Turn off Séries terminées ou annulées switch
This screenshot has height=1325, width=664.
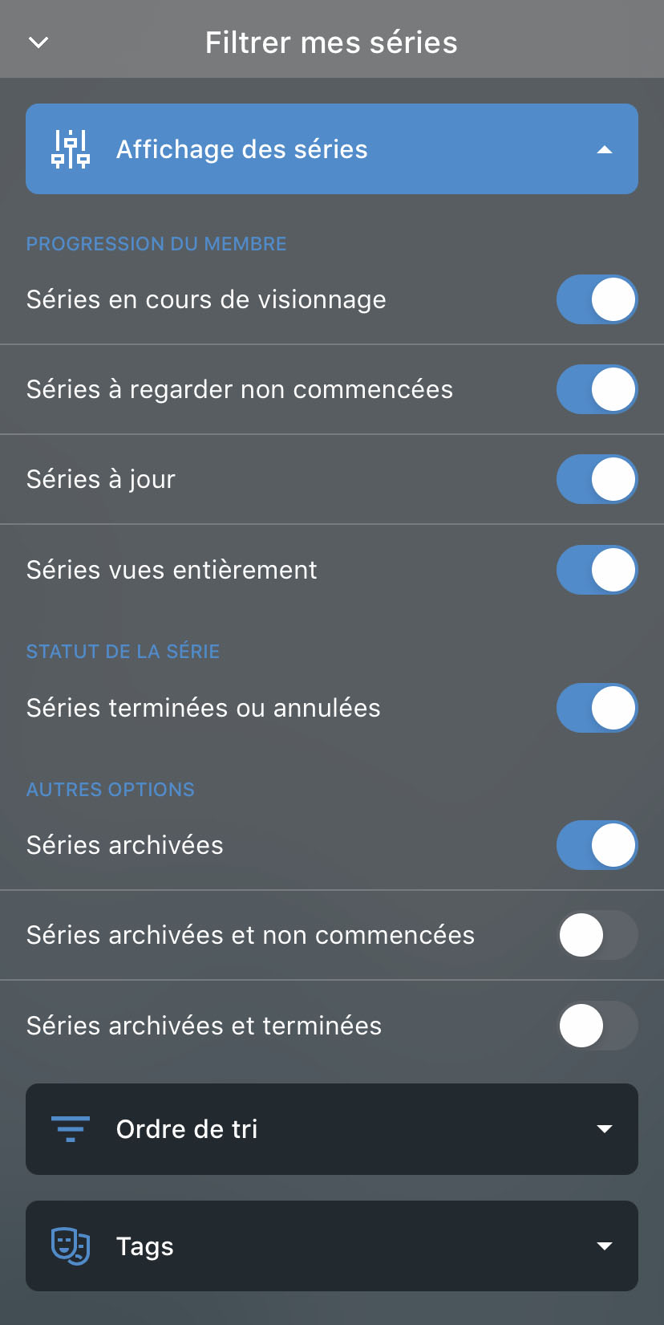[597, 708]
